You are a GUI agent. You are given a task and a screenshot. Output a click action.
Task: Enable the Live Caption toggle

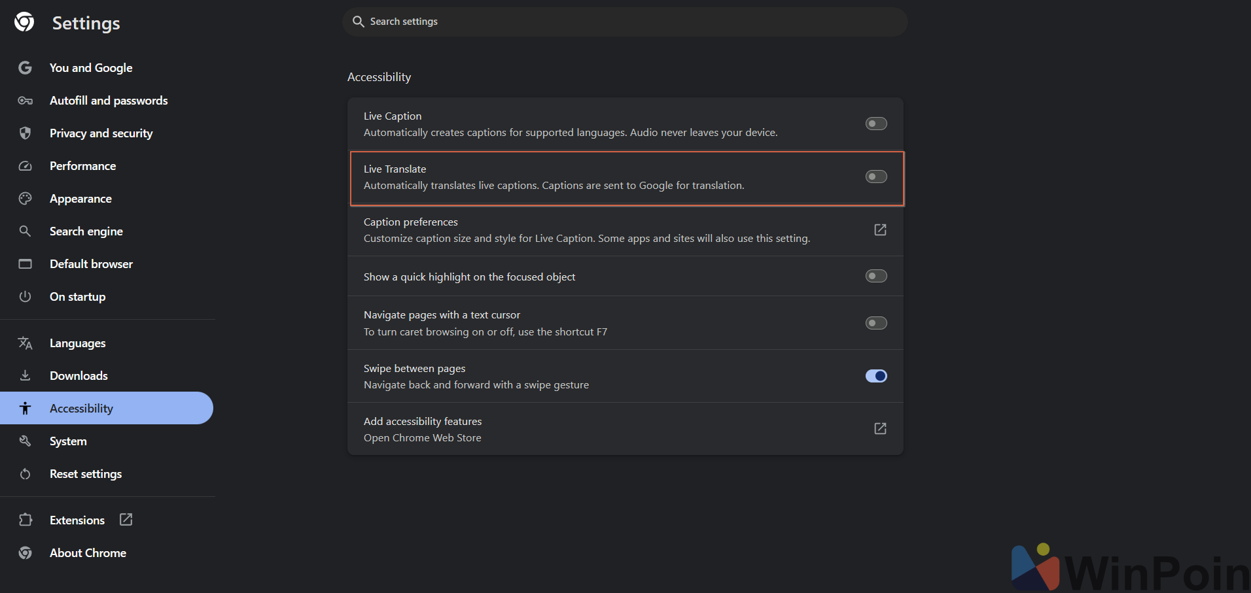tap(876, 124)
